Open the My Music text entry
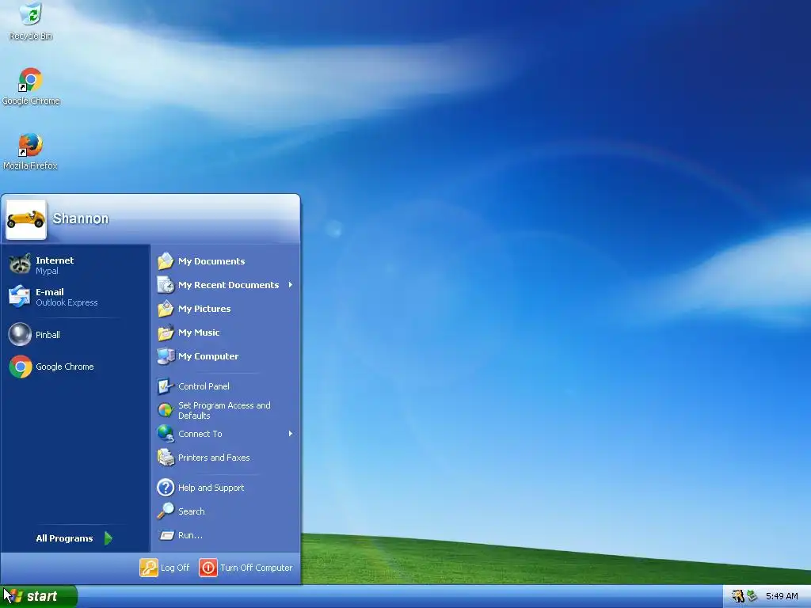Viewport: 811px width, 608px height. click(199, 332)
